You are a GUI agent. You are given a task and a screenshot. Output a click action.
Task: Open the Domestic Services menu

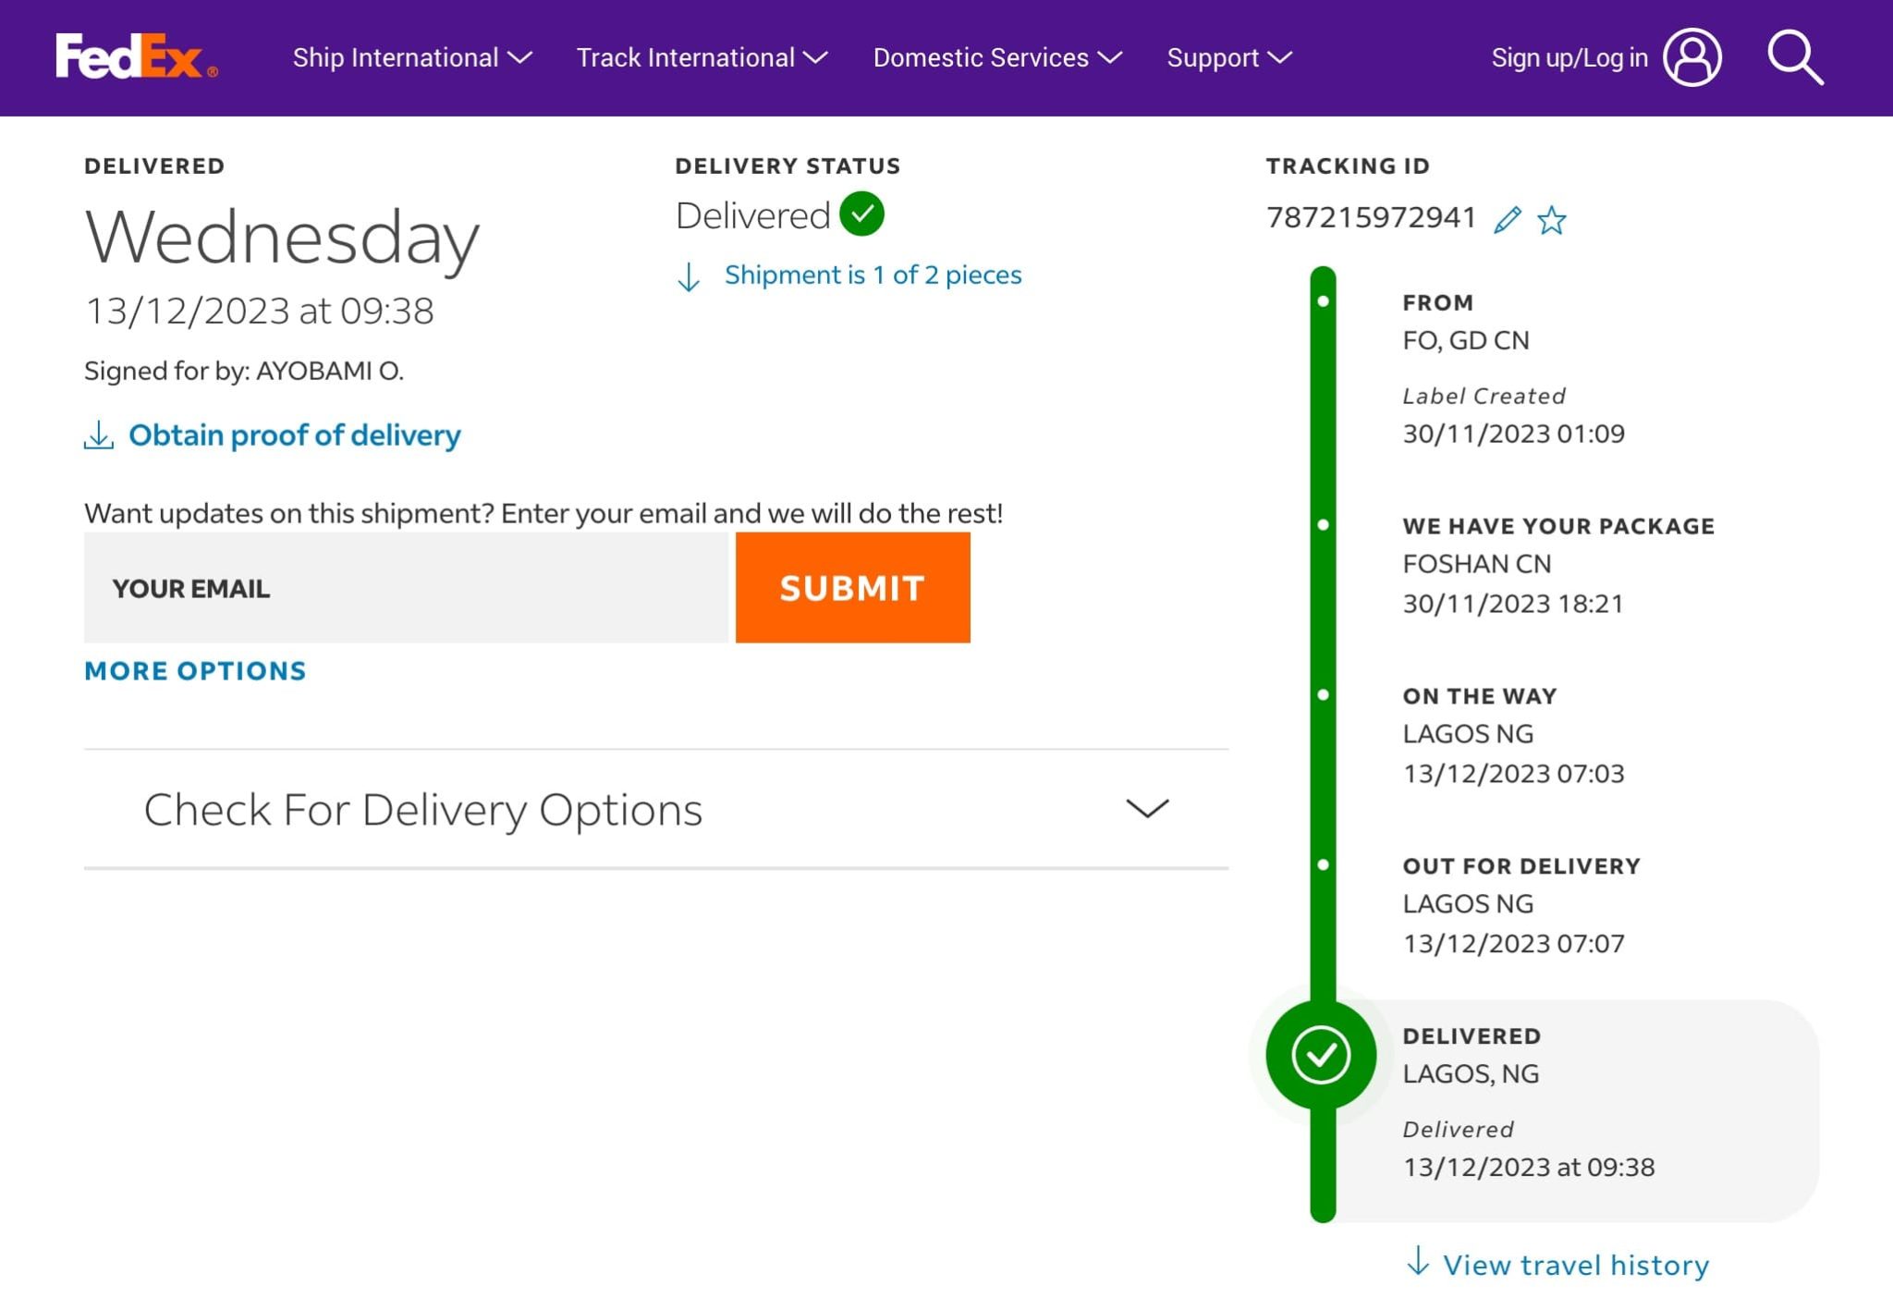point(996,58)
